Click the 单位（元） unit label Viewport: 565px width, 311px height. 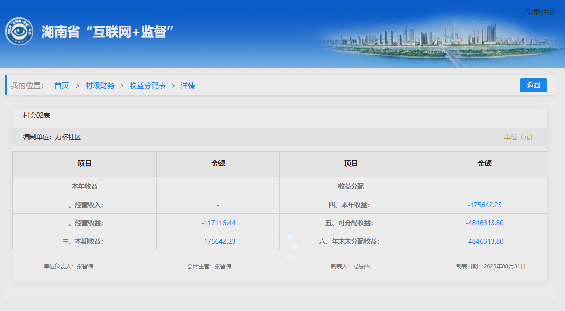pos(518,137)
